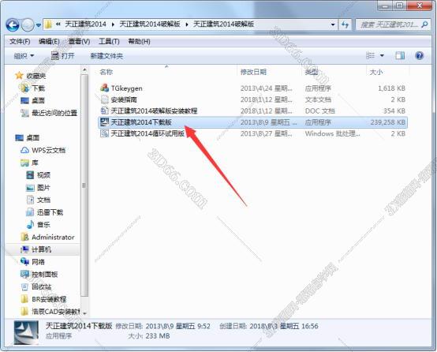Open 控制面板 in navigation pane
The height and width of the screenshot is (352, 437).
coord(39,275)
